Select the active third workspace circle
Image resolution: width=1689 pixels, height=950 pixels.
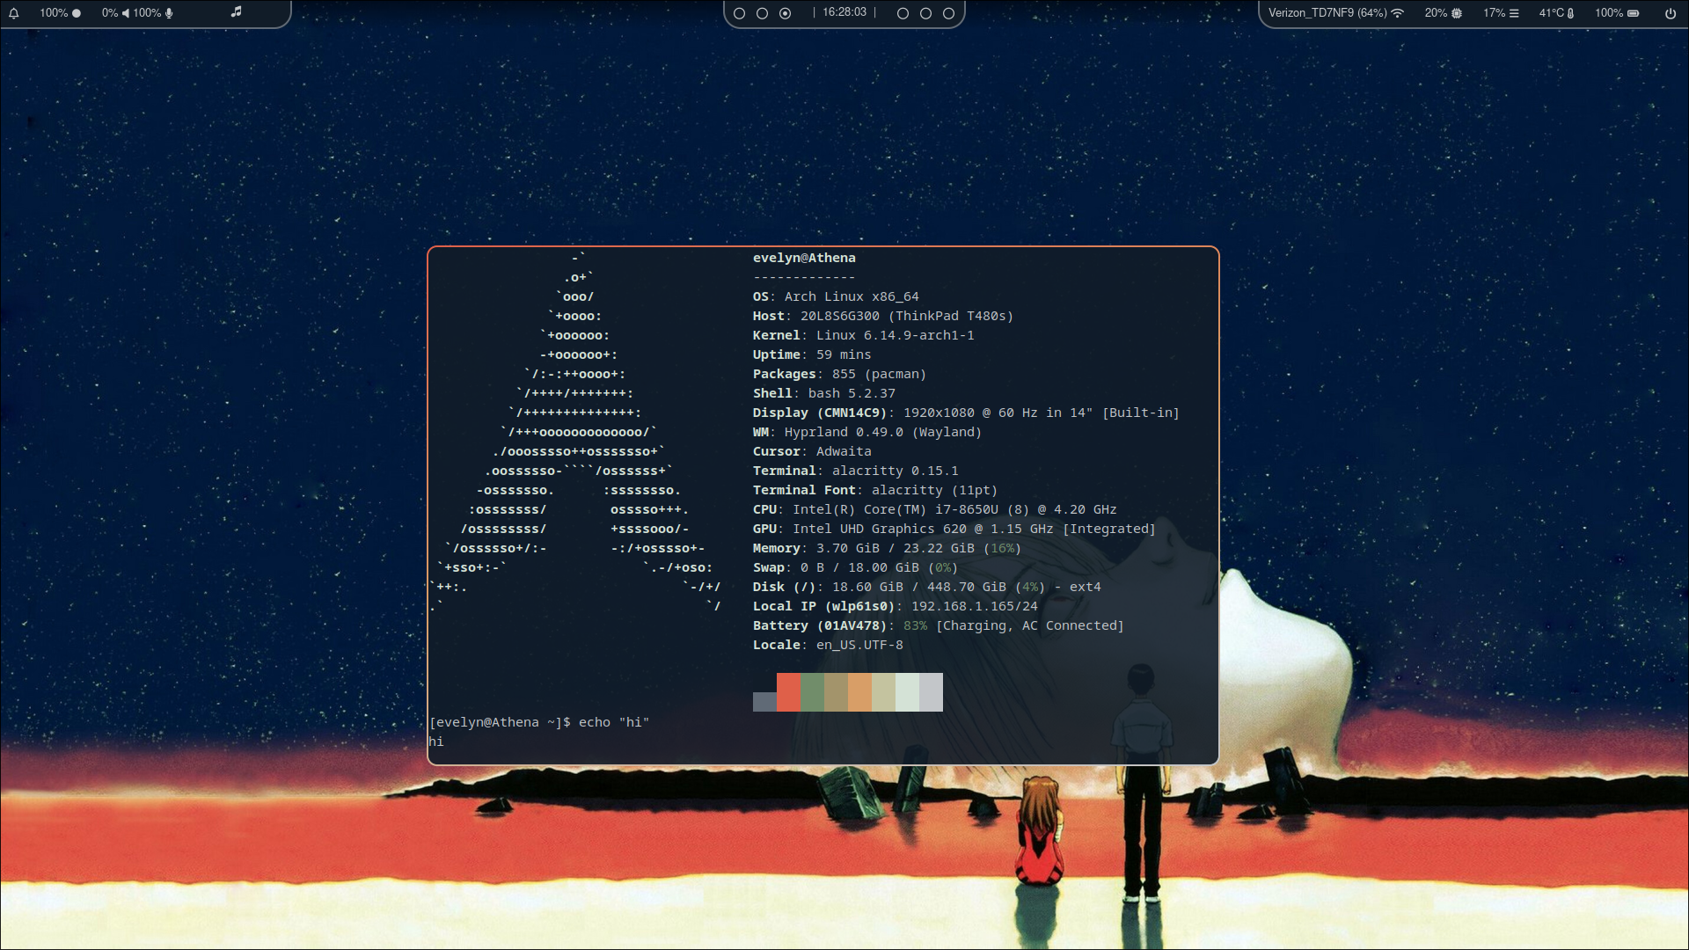tap(785, 13)
